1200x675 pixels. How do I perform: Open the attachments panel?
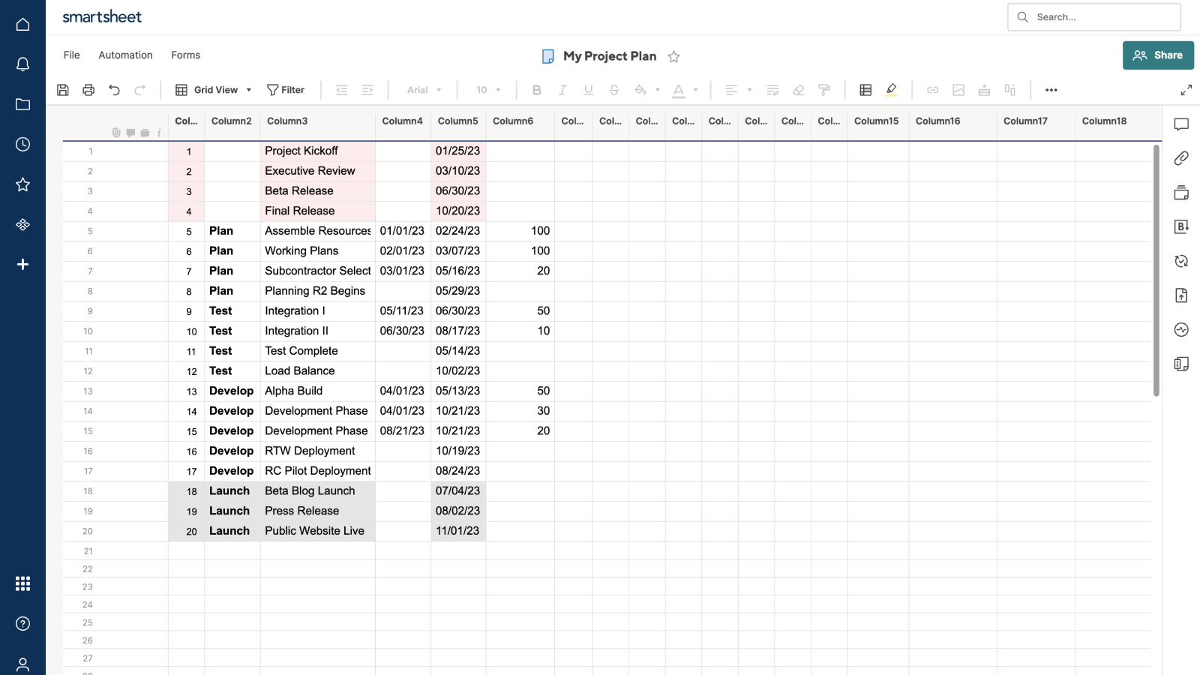pyautogui.click(x=1182, y=158)
